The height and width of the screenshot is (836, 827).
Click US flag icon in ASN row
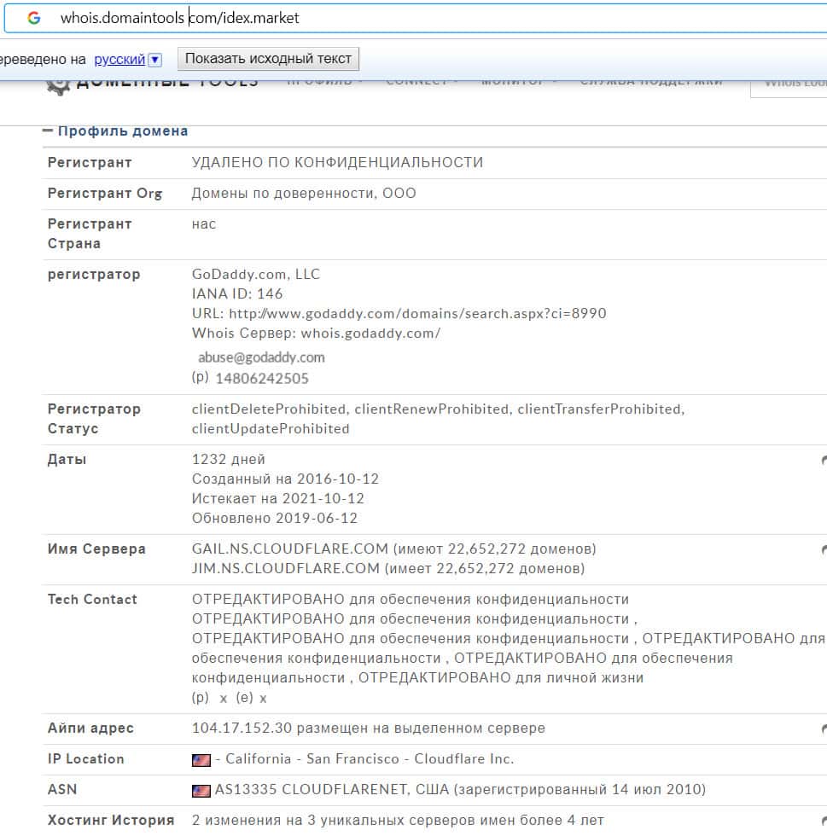coord(201,790)
